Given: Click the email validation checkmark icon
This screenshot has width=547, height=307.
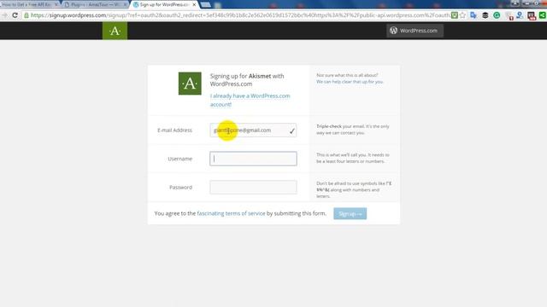Looking at the screenshot, I should click(292, 130).
